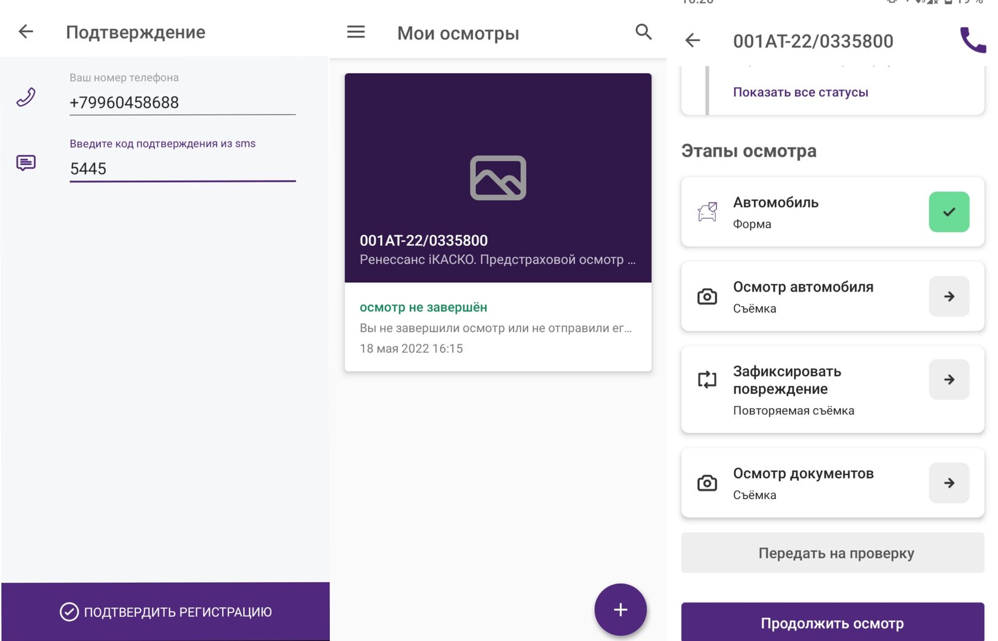Click the 'Этапы осмотра' heading
The width and height of the screenshot is (998, 641).
coord(748,151)
